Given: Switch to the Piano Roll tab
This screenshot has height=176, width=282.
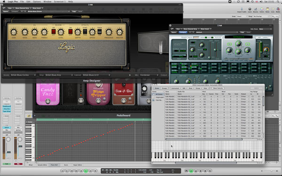Looking at the screenshot, I should (x=54, y=165).
